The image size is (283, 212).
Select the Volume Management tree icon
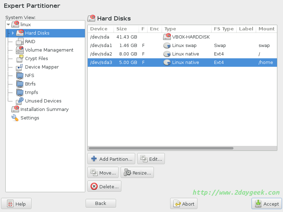pos(20,50)
